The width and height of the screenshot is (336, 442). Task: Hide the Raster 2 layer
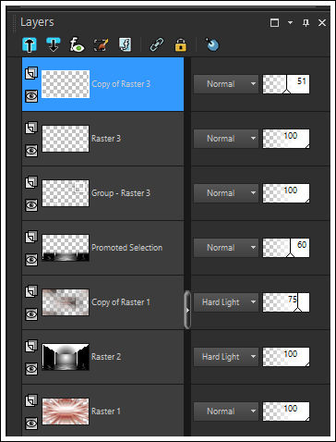tap(31, 369)
